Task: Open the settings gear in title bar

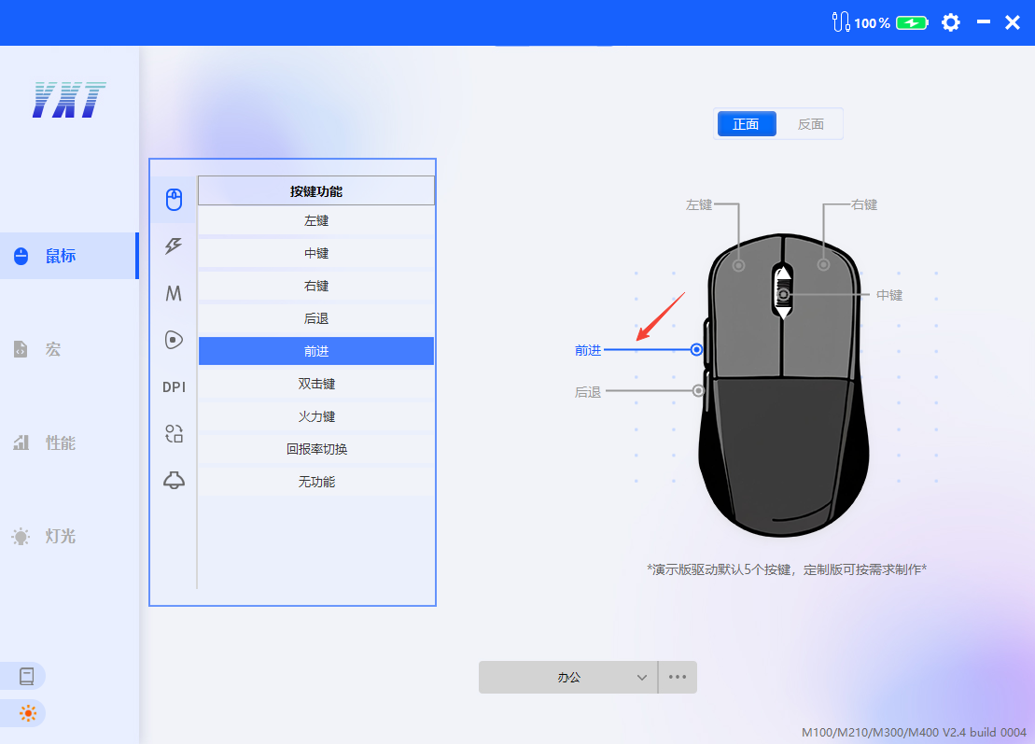Action: 950,22
